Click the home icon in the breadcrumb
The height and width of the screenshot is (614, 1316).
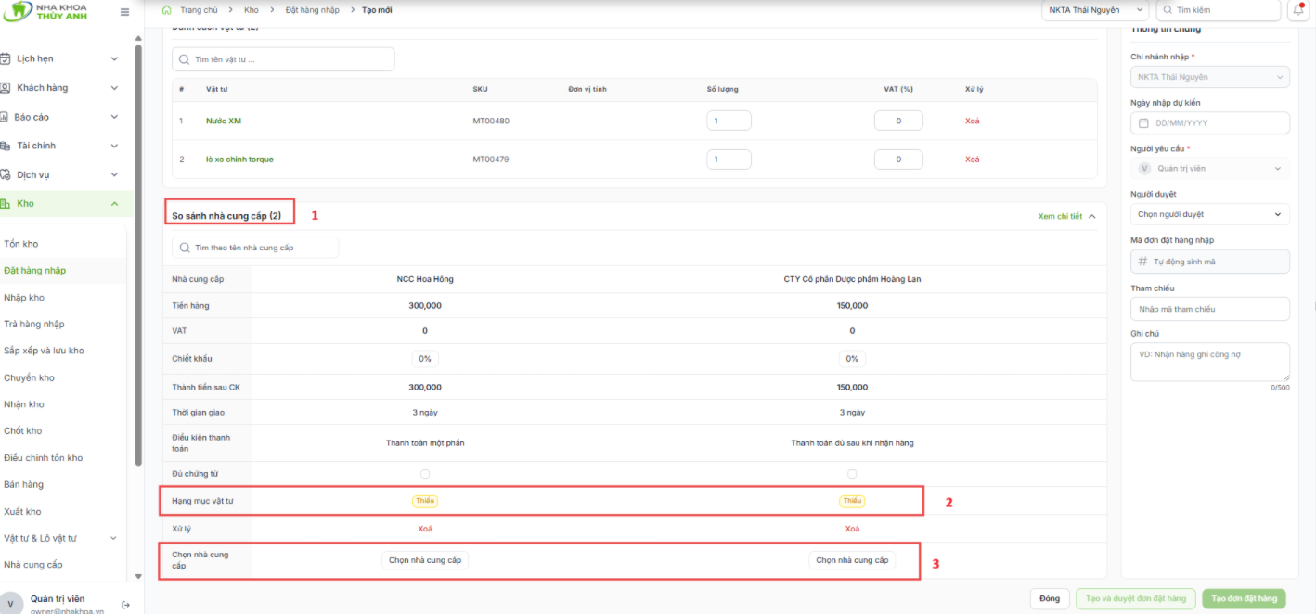point(167,10)
